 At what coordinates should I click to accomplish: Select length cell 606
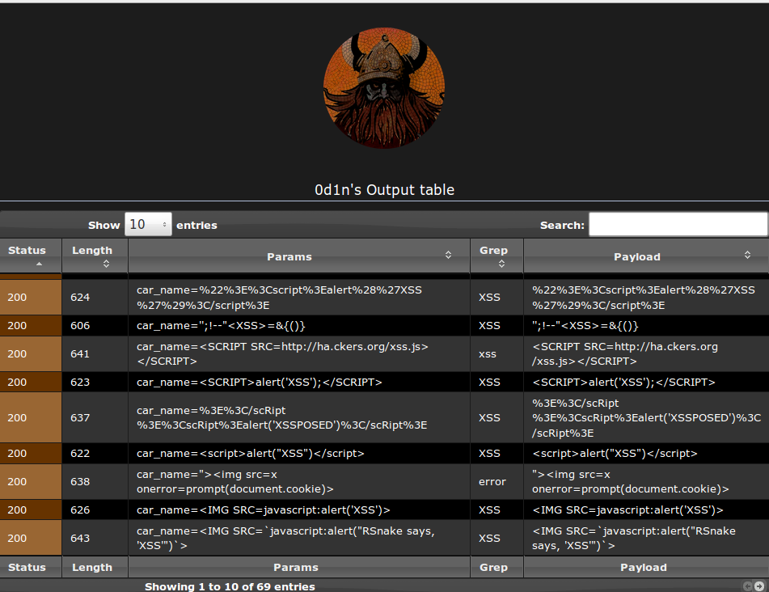(95, 326)
